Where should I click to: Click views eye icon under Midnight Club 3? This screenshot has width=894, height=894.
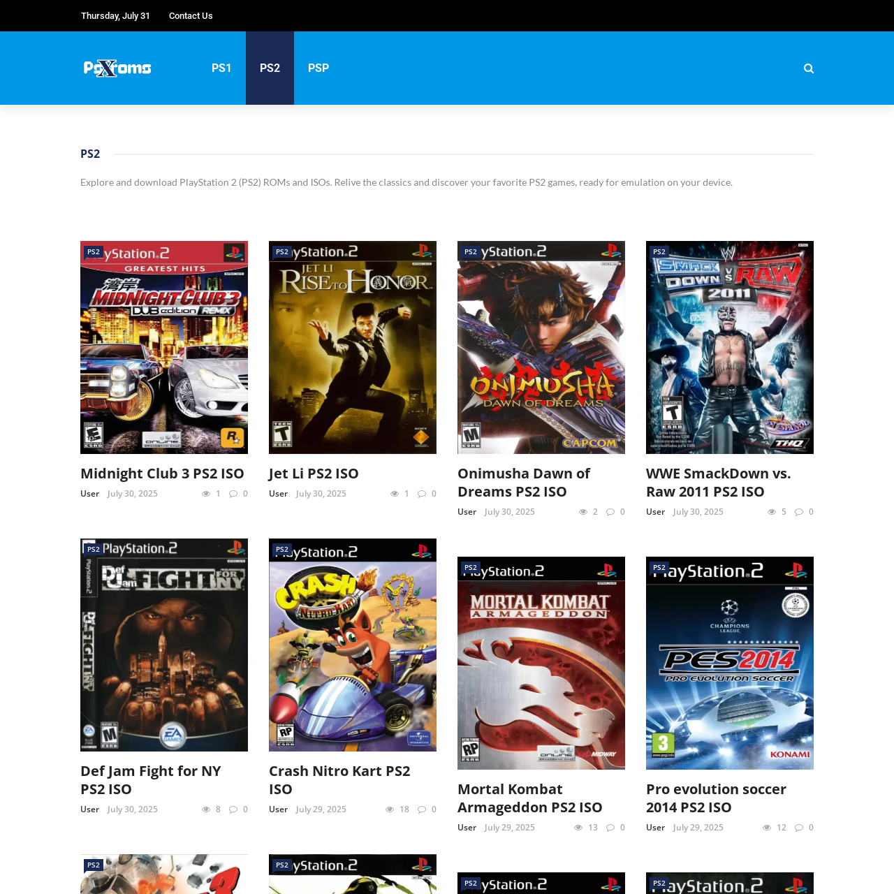click(206, 494)
